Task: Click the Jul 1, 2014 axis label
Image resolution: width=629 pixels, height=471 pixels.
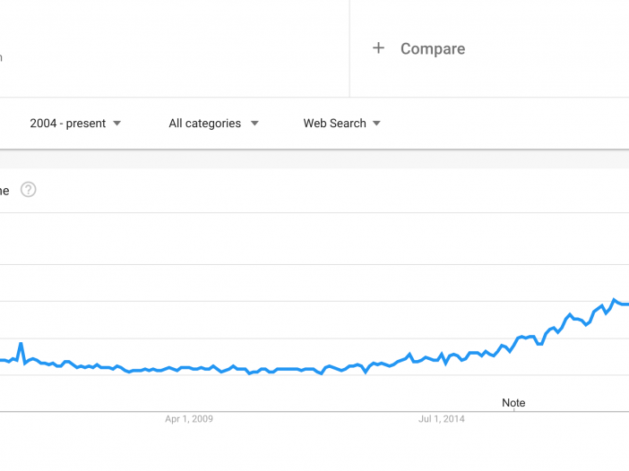Action: coord(441,419)
